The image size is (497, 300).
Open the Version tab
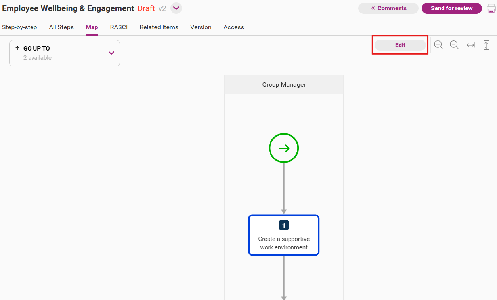(x=201, y=27)
